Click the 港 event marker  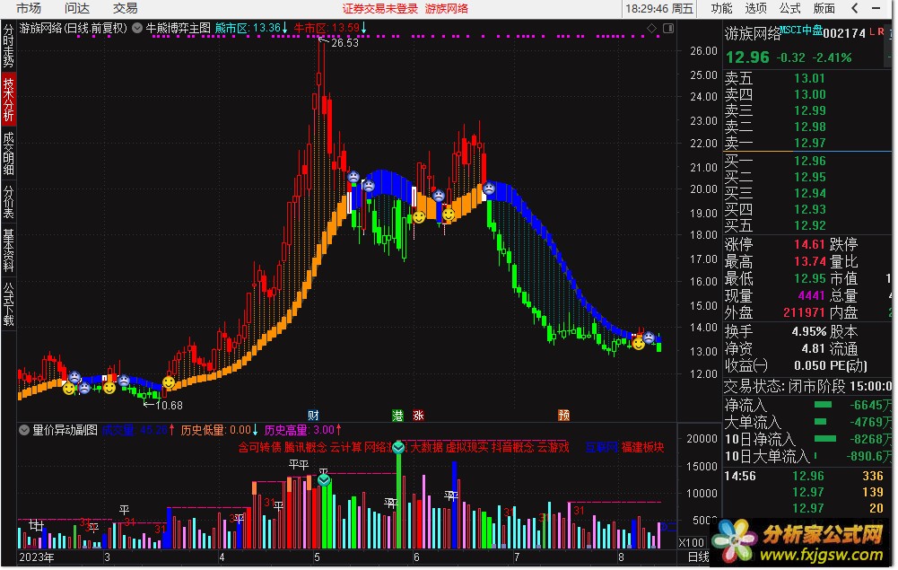(x=398, y=416)
